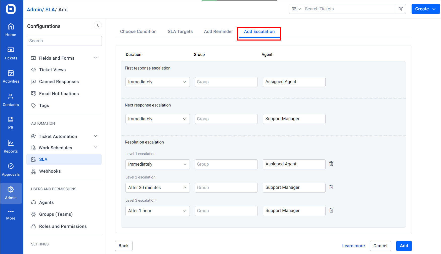Focus the Search Tickets field
Screen dimensions: 441x254
[x=349, y=9]
